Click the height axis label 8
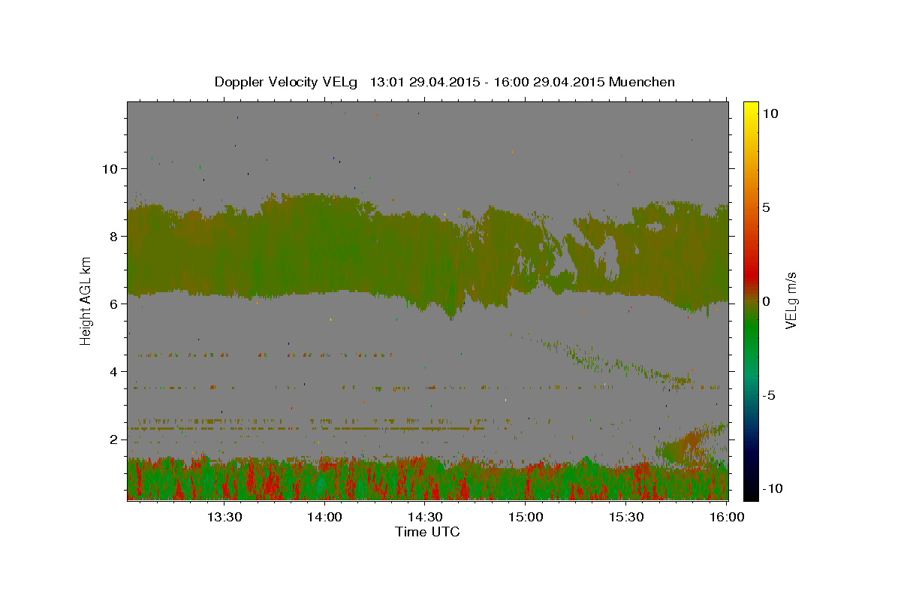The height and width of the screenshot is (601, 901). click(x=113, y=236)
